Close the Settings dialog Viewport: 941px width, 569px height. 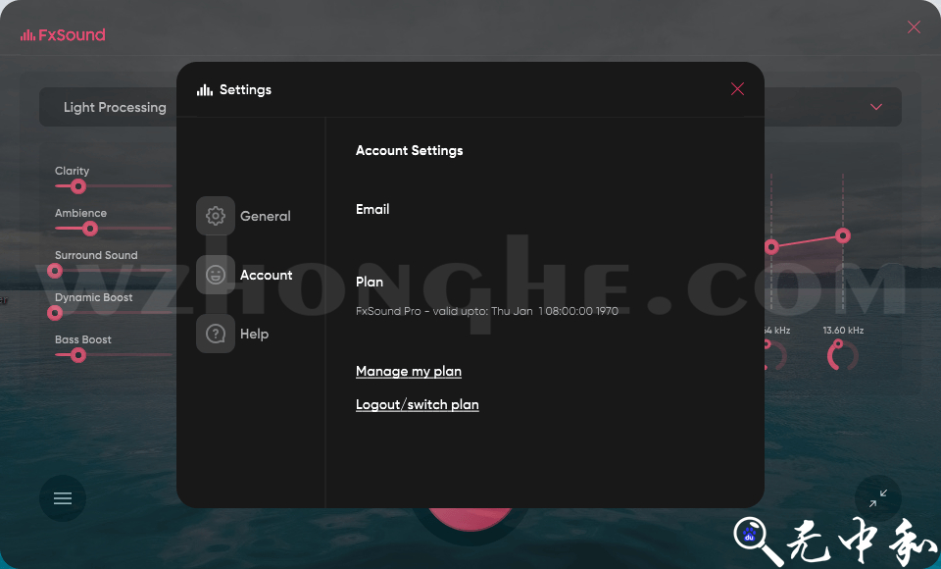click(737, 89)
